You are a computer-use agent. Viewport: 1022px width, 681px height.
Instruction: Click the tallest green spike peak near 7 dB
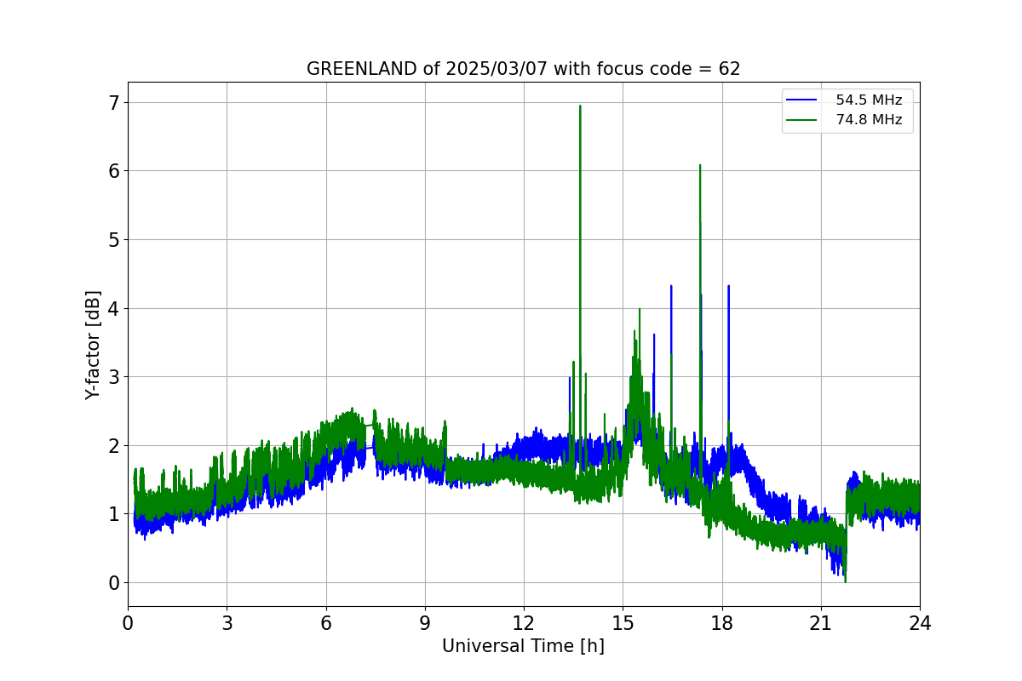(580, 106)
